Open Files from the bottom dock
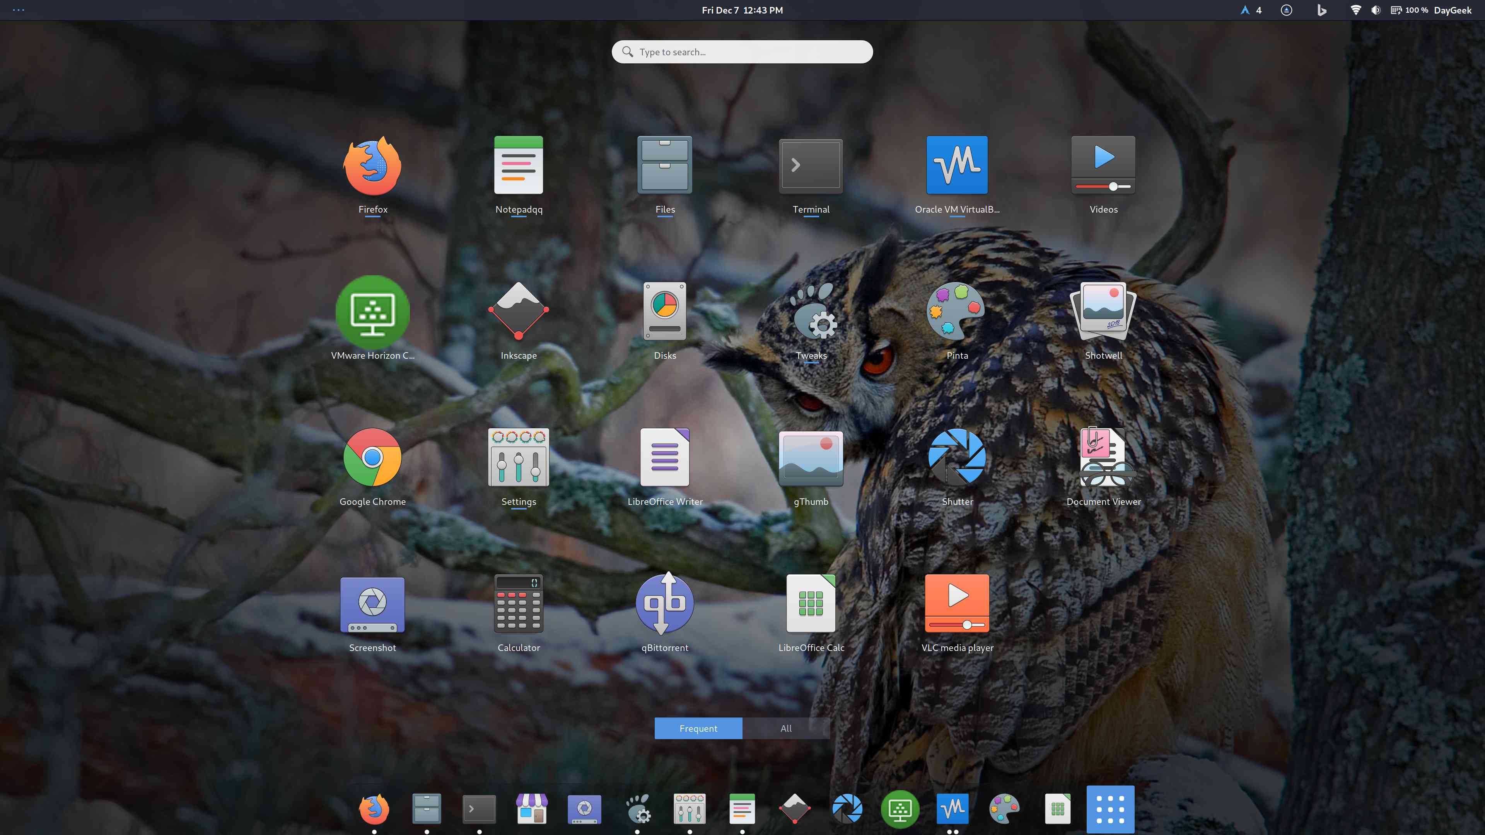 click(x=427, y=809)
